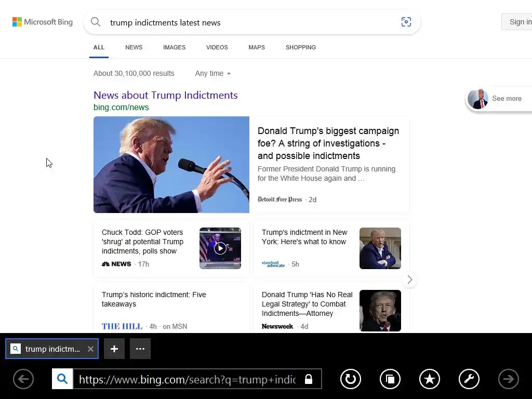The height and width of the screenshot is (399, 532).
Task: Switch to the IMAGES tab
Action: tap(174, 47)
